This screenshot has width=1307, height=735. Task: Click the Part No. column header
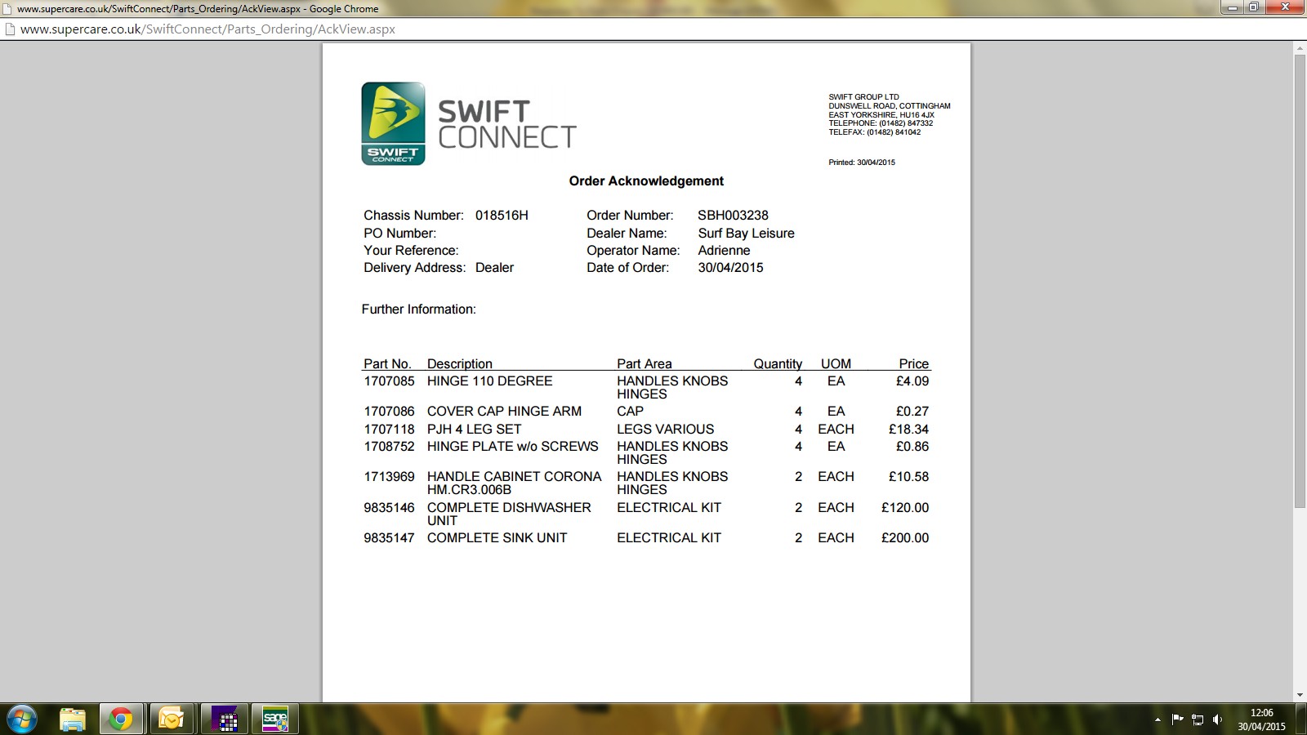387,364
